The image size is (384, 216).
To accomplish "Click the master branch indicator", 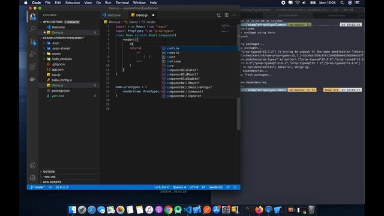I will [38, 187].
